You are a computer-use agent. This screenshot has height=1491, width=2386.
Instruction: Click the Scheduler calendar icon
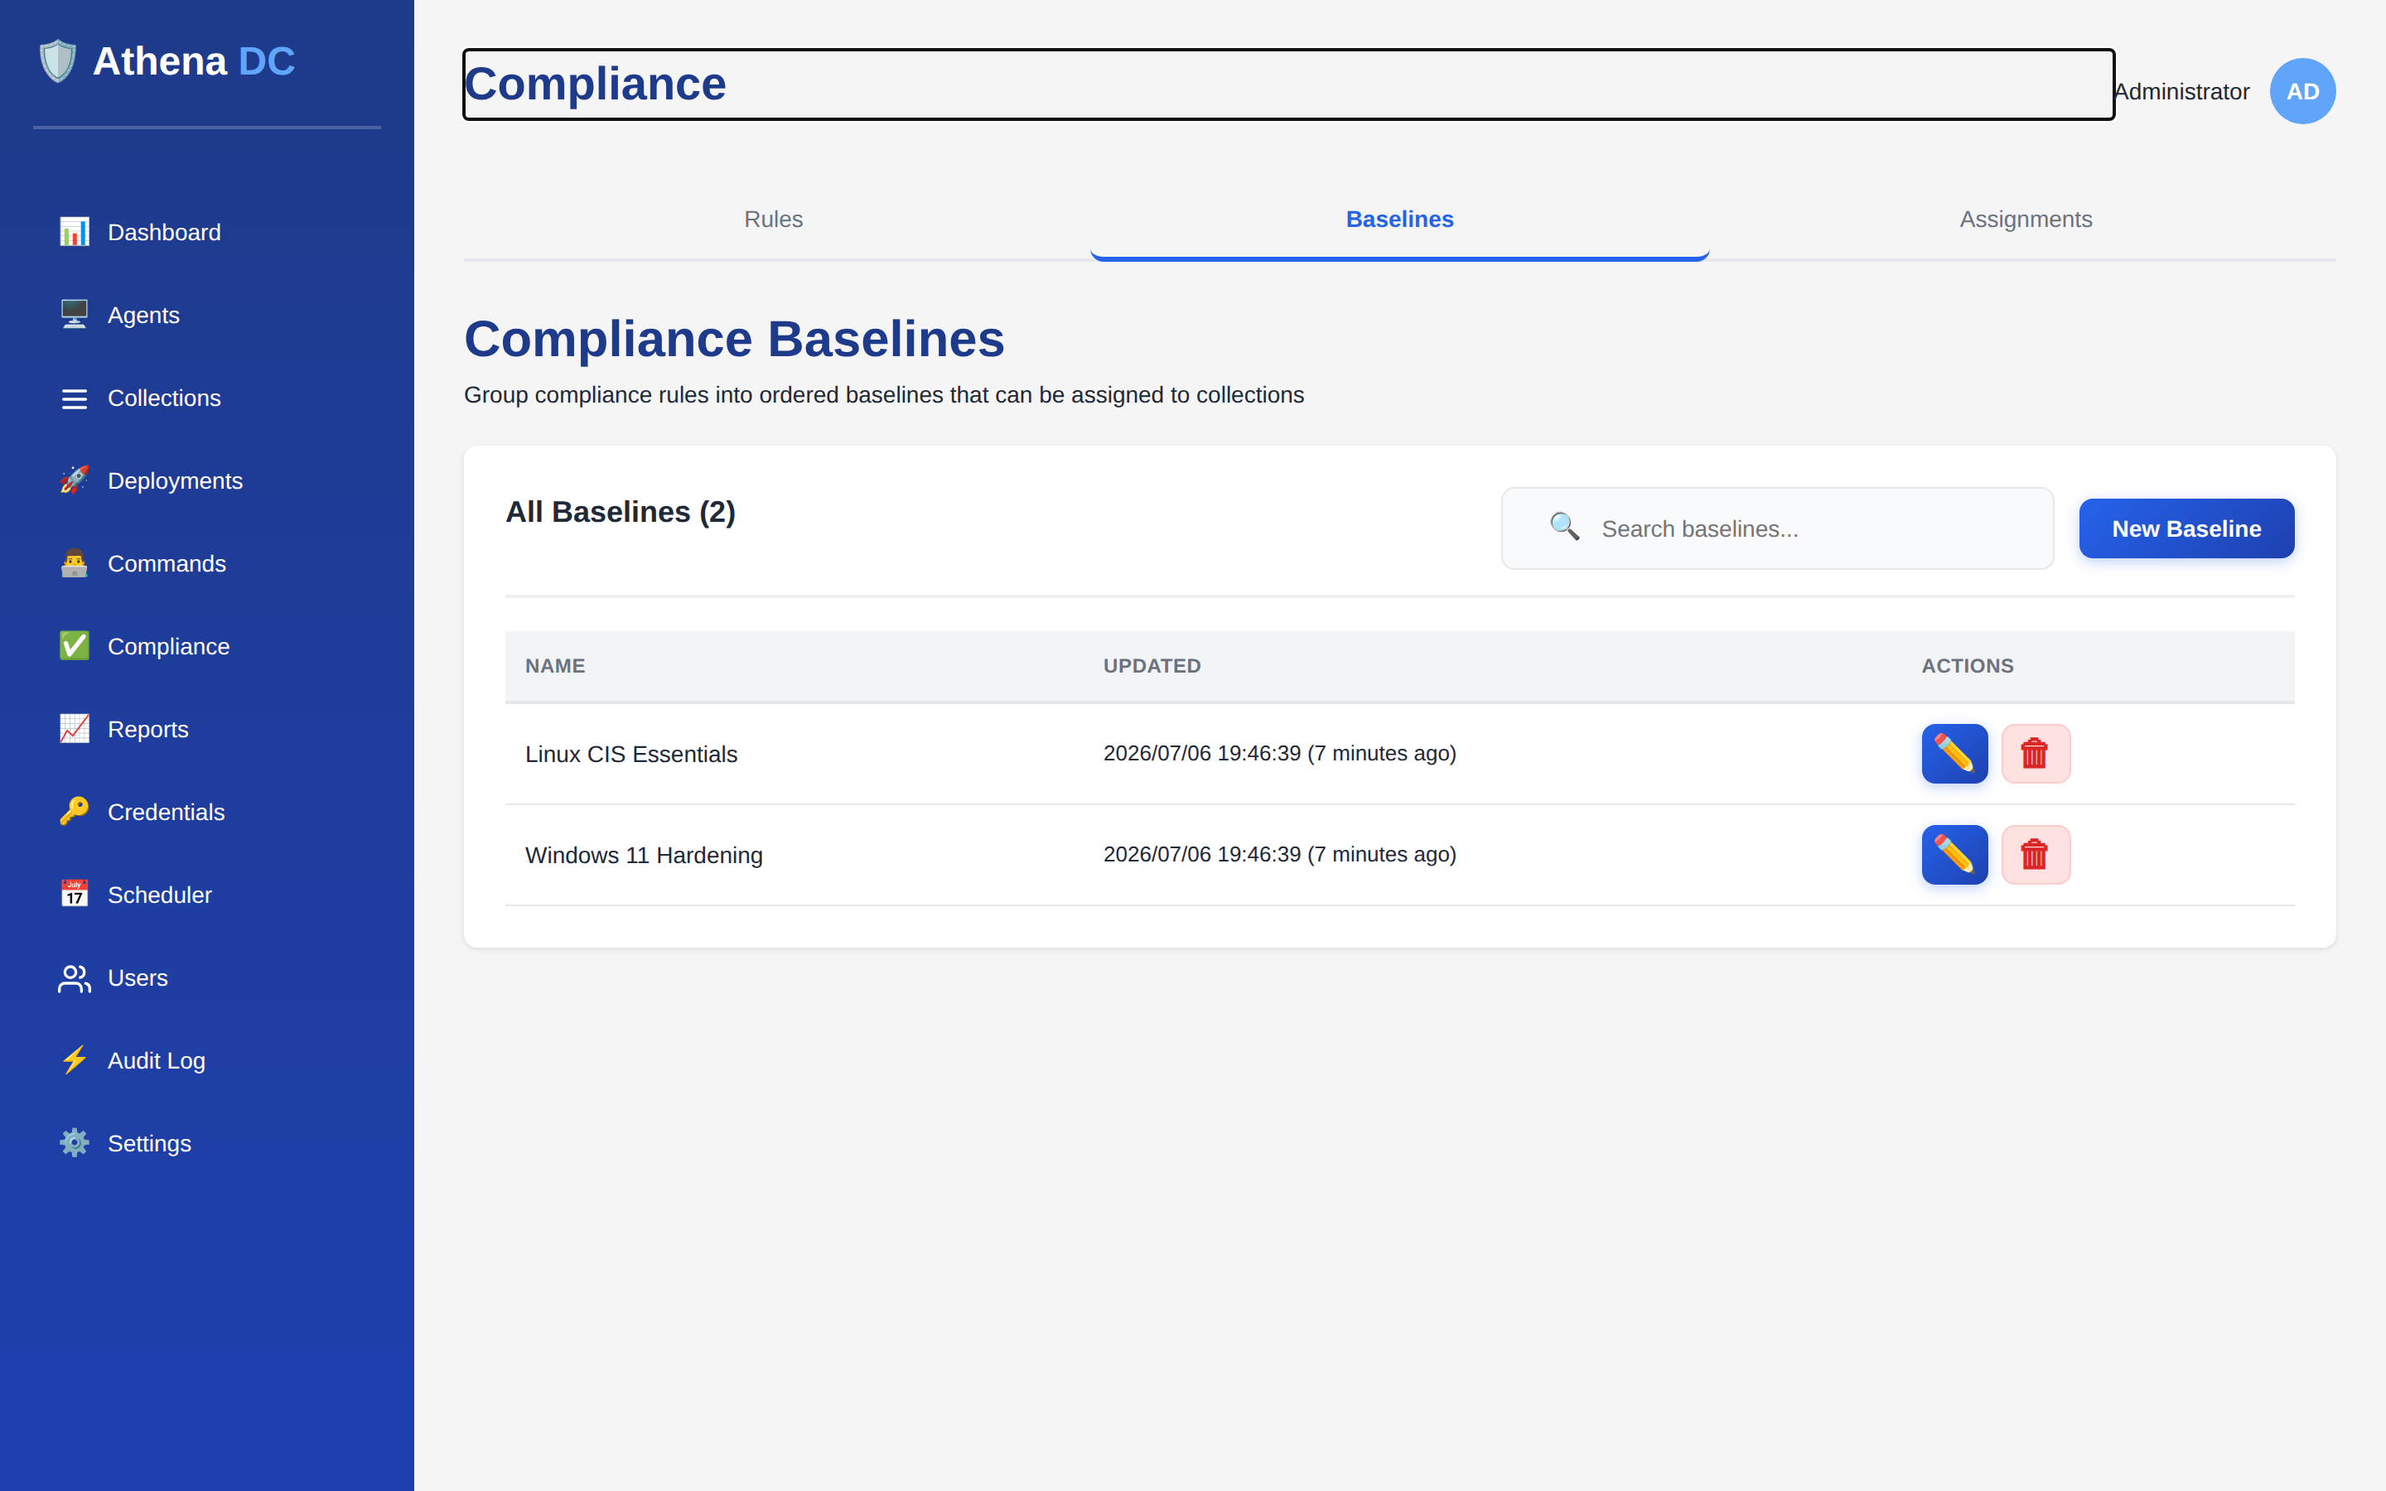(x=74, y=895)
